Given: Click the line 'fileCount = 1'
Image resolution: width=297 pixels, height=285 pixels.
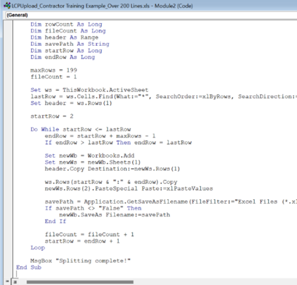Looking at the screenshot, I should 54,77.
